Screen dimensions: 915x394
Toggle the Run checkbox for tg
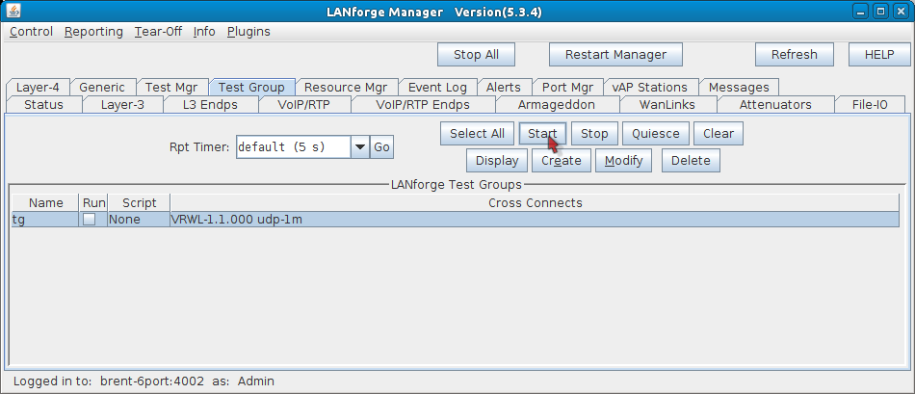pyautogui.click(x=90, y=220)
